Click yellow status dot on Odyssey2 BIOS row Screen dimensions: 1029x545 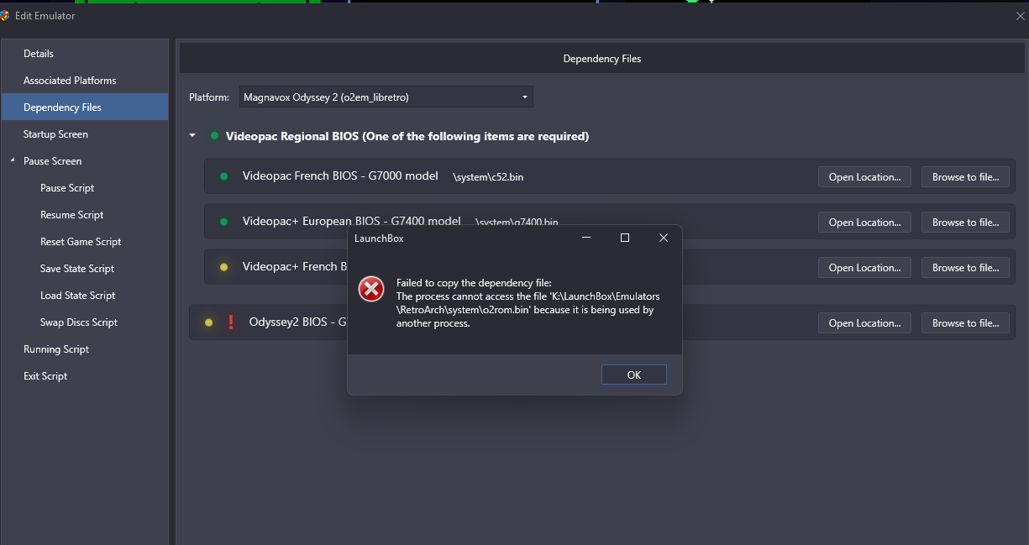(208, 322)
